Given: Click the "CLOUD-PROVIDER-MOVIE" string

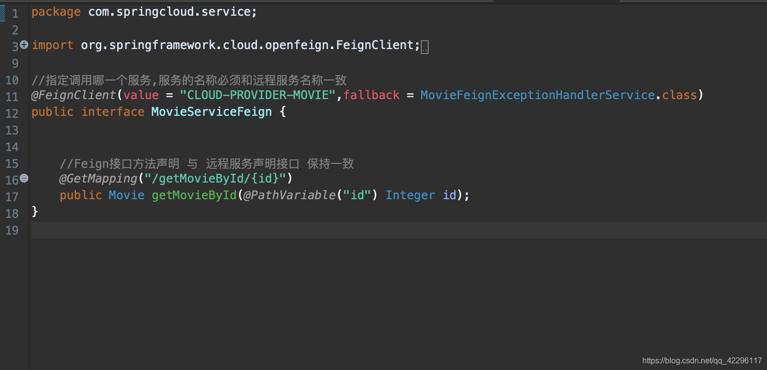Looking at the screenshot, I should tap(257, 95).
